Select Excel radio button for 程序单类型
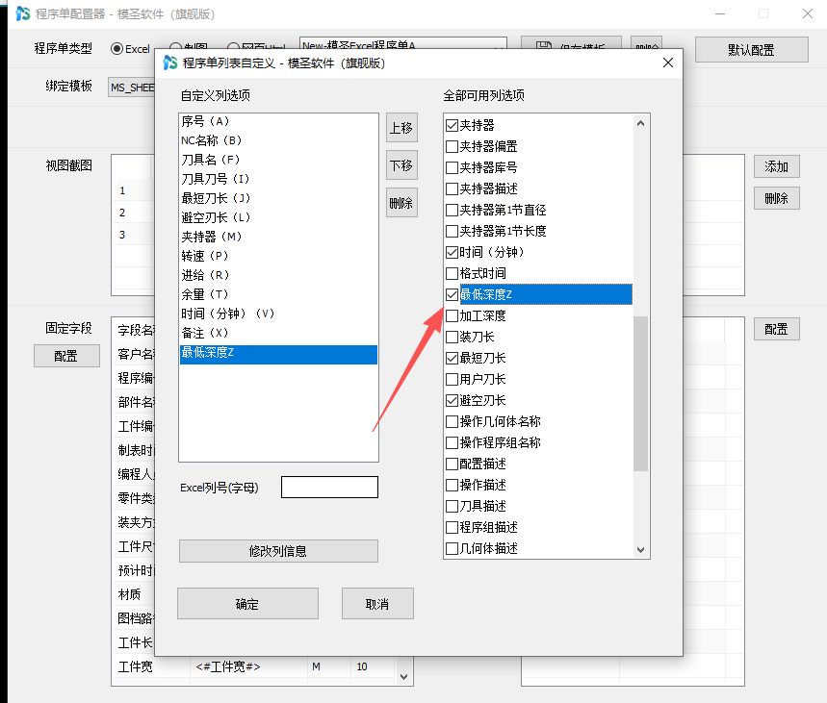827x703 pixels. coord(117,49)
